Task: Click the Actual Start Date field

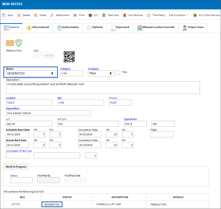Action: 17,145
